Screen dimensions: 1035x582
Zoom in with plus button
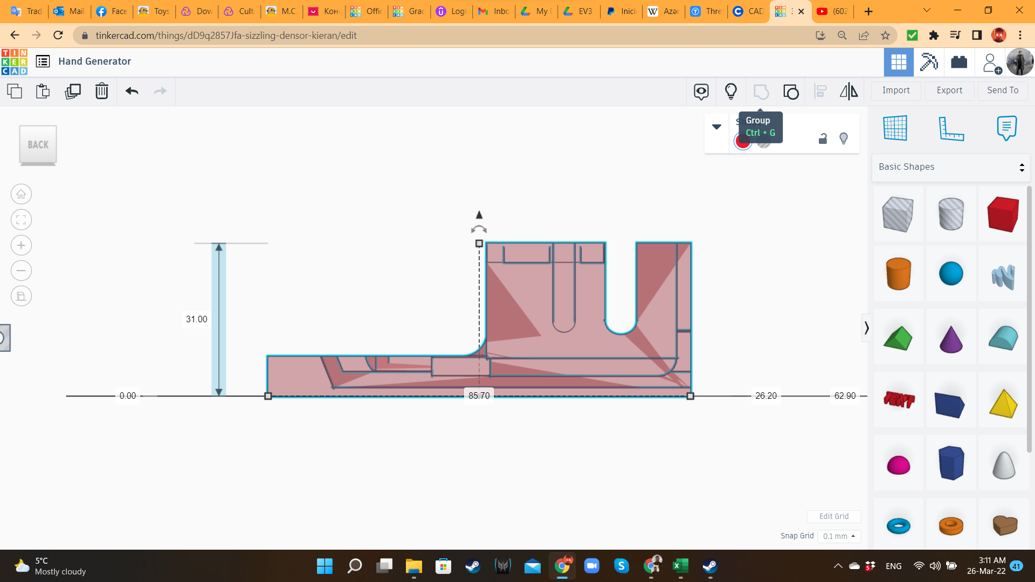click(x=21, y=245)
